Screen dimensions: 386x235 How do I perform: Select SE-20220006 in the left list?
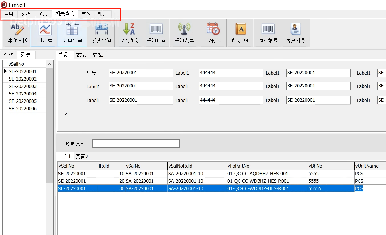point(27,109)
